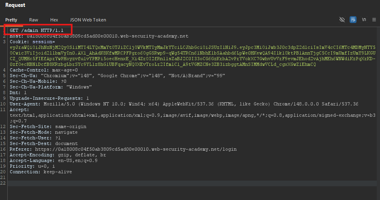Open the Hex tab
380x200 pixels.
pos(54,20)
